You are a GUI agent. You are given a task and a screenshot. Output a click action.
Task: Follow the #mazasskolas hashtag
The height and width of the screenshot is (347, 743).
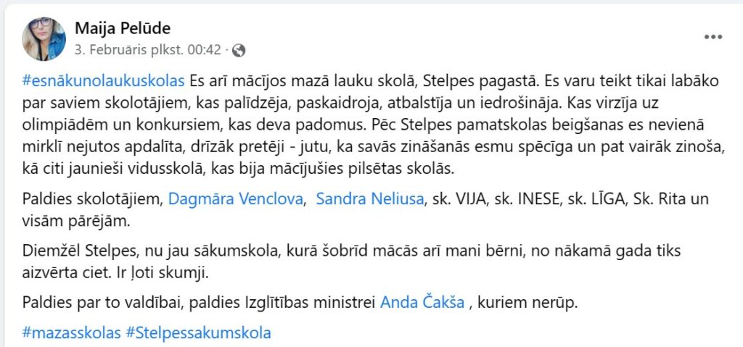(73, 333)
